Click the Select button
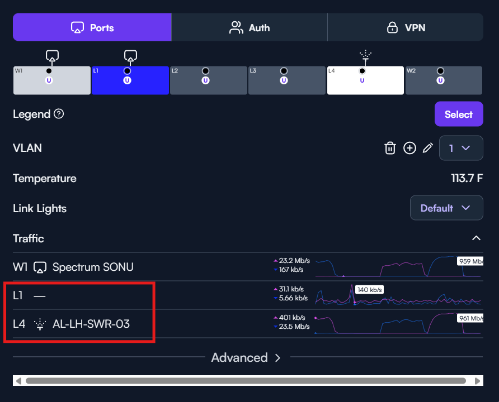The width and height of the screenshot is (499, 402). [459, 114]
